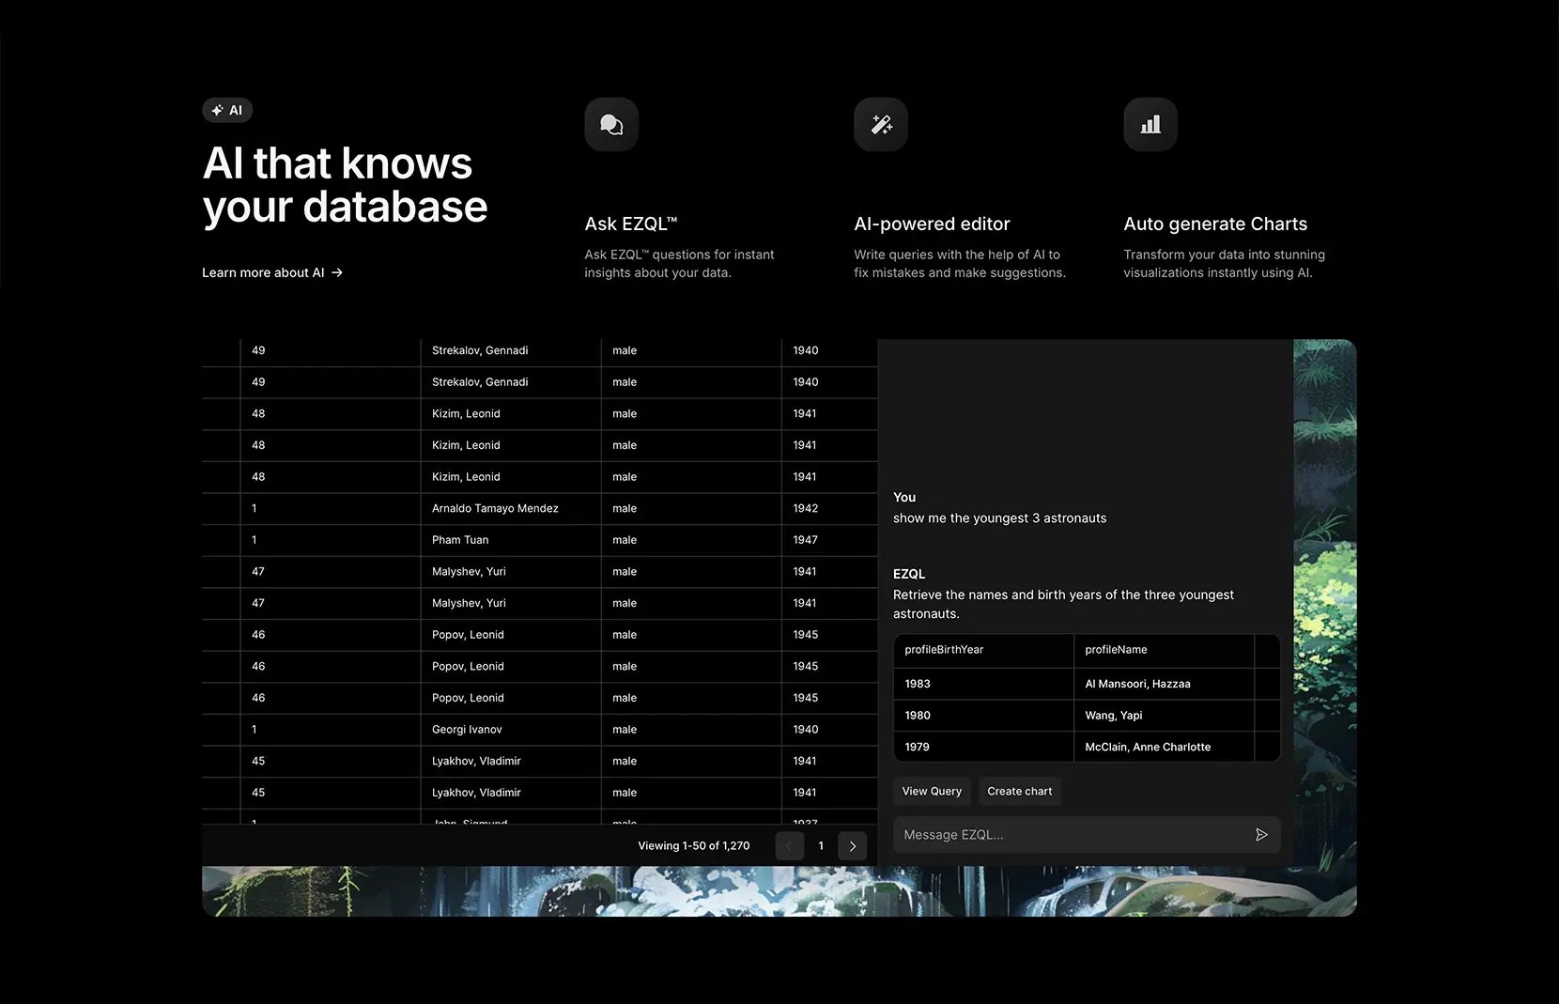Click the Create chart button
Screen dimensions: 1559x1004
[1020, 792]
